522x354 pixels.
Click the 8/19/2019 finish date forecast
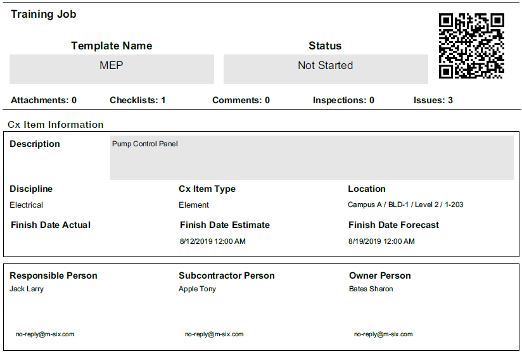click(x=381, y=241)
